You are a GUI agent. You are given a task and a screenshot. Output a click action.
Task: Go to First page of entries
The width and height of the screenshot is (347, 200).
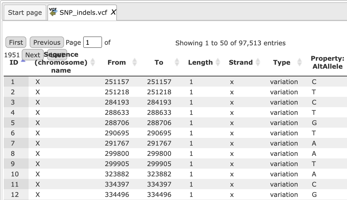coord(16,42)
